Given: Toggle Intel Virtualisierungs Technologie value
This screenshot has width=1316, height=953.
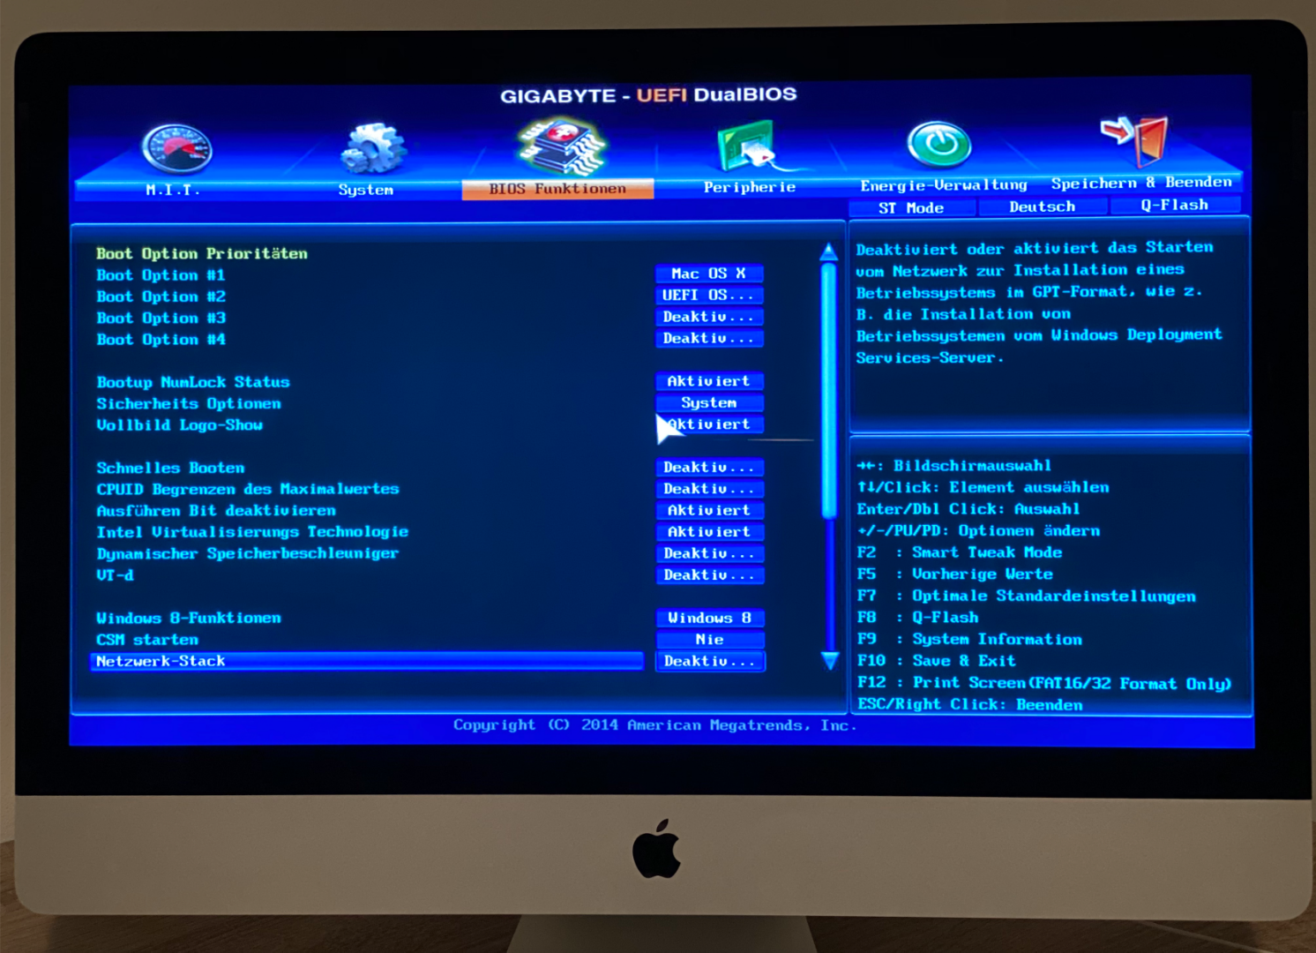Looking at the screenshot, I should (709, 532).
